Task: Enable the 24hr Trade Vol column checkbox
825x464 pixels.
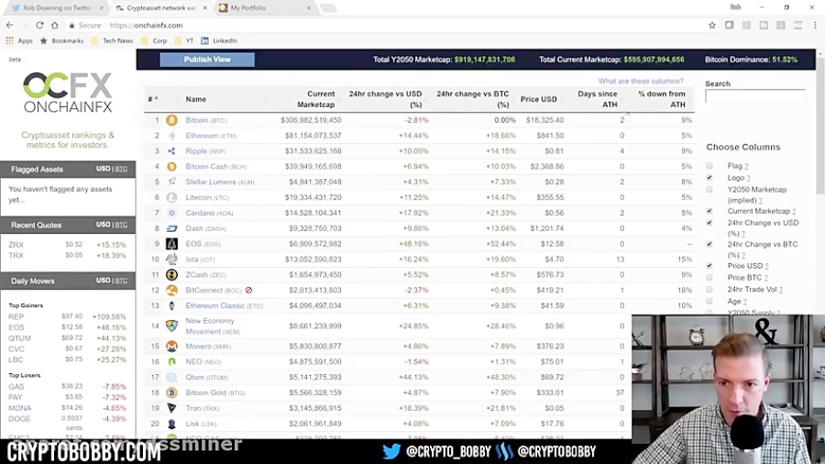Action: pos(709,290)
